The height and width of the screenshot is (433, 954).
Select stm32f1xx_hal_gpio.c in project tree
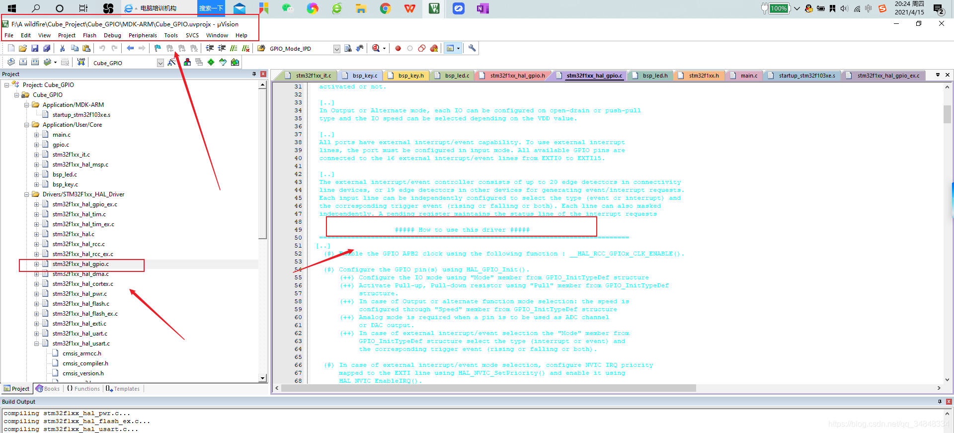coord(80,264)
